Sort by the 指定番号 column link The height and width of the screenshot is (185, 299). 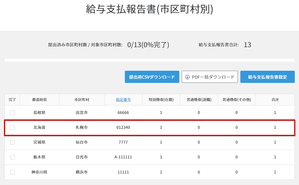(123, 100)
